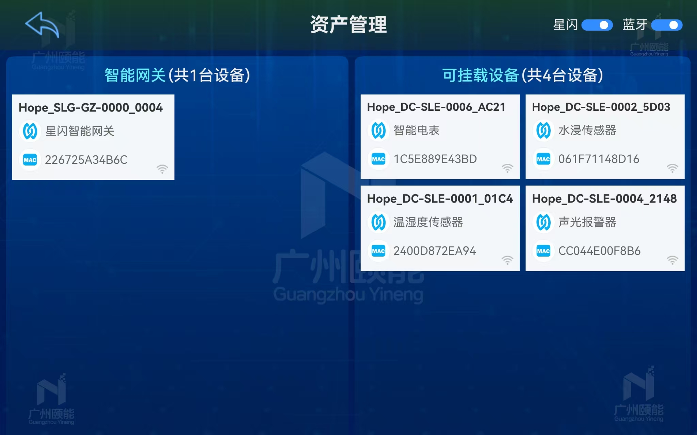Click the MAC icon beside 061F71148D16

pos(544,159)
